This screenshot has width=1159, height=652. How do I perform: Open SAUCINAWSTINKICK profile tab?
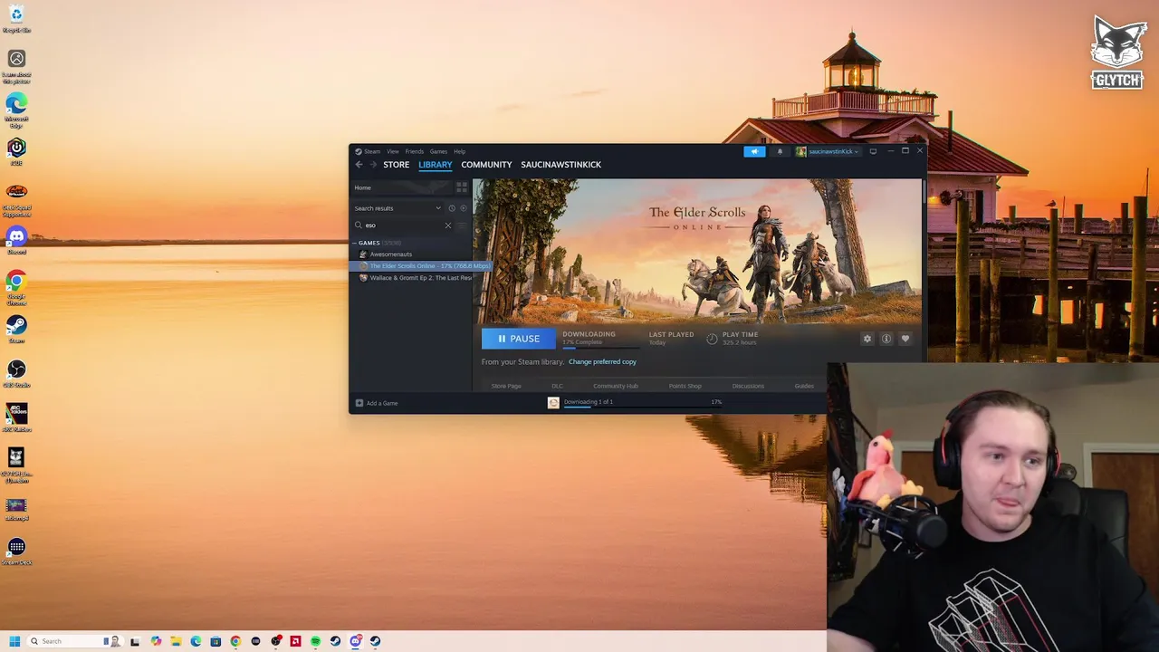click(560, 165)
